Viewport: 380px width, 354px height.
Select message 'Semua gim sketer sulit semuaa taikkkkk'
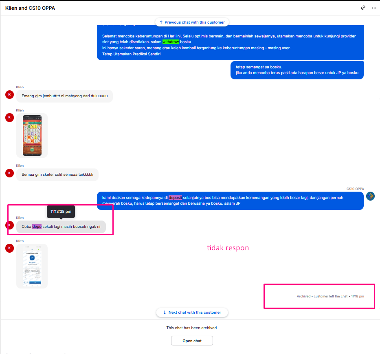(57, 175)
